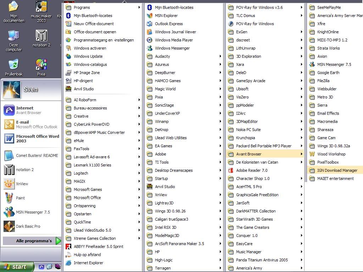Select Panda Titanium Antivirus 2005
The height and width of the screenshot is (272, 363).
[x=265, y=260]
